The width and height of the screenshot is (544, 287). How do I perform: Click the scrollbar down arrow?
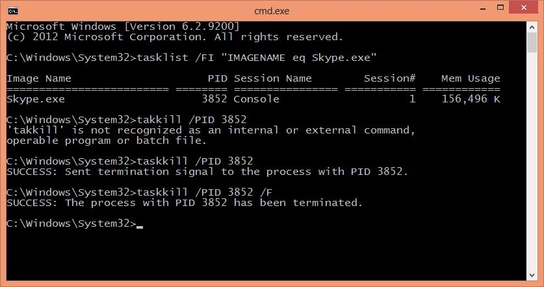pyautogui.click(x=532, y=275)
